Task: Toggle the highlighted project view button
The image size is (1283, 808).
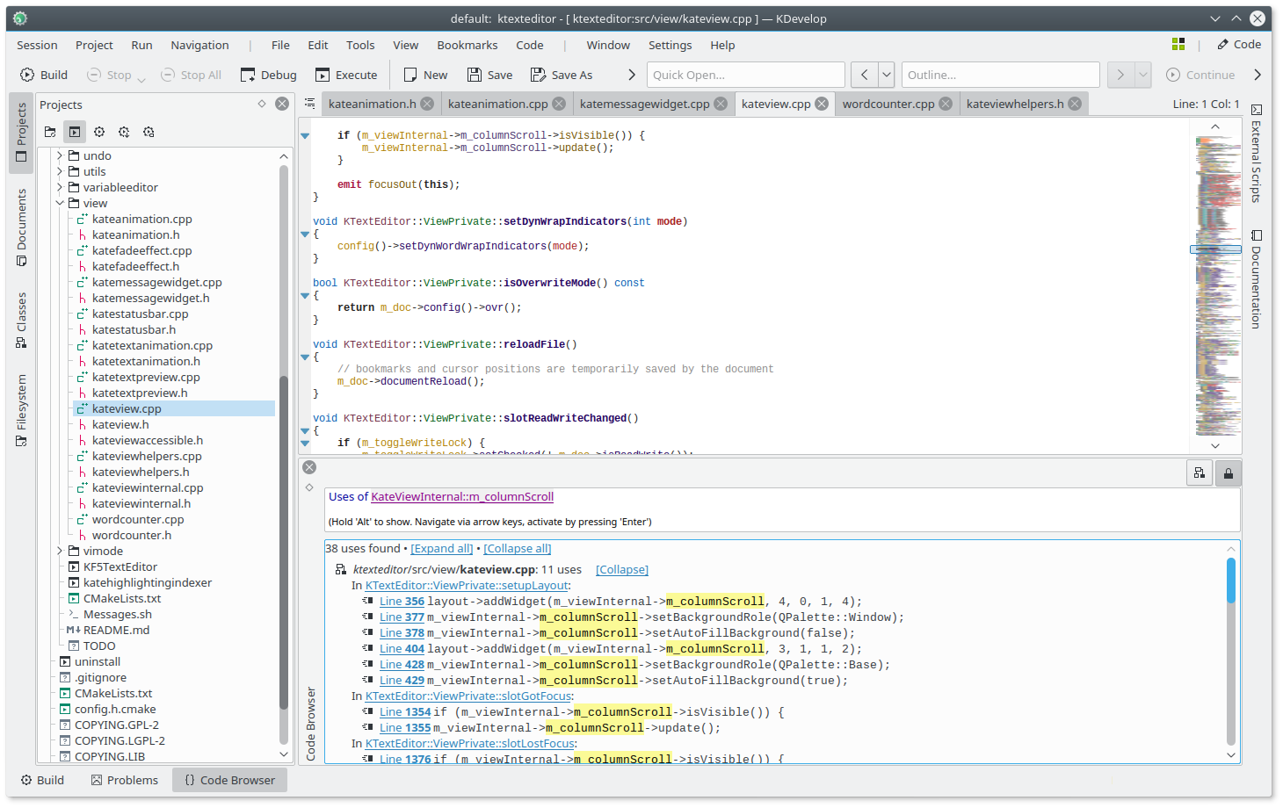Action: tap(75, 132)
